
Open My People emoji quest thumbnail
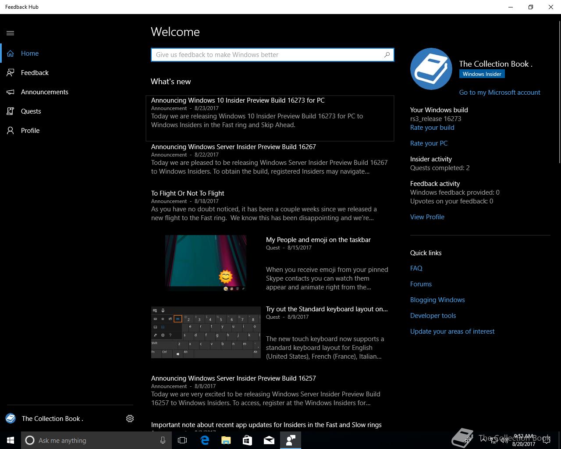coord(206,263)
